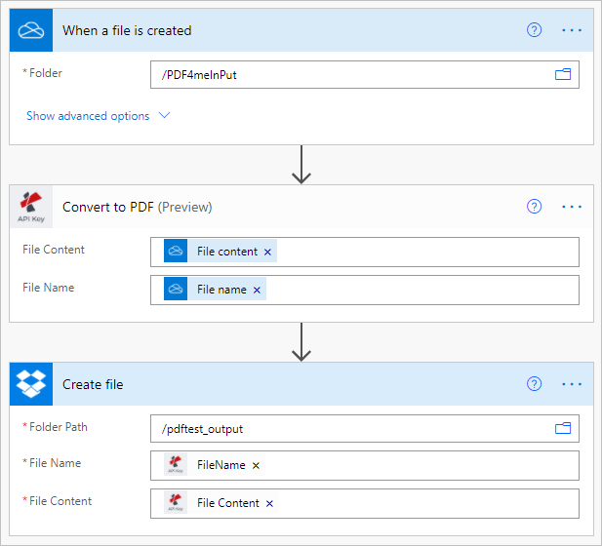
Task: Expand Show advanced options chevron
Action: tap(164, 116)
